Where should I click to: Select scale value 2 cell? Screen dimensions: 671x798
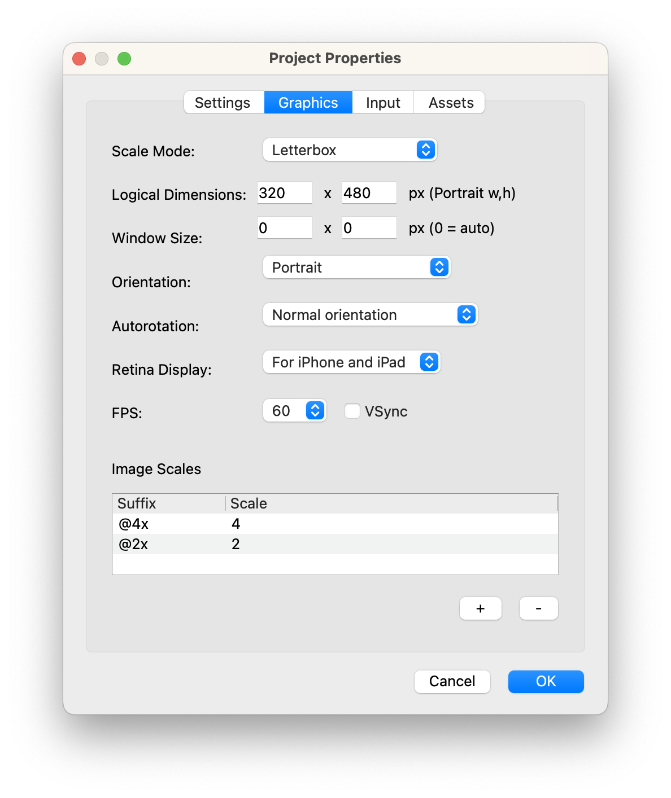392,544
